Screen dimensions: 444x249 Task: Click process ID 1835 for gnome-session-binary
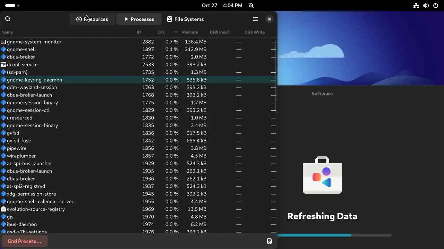coord(148,125)
